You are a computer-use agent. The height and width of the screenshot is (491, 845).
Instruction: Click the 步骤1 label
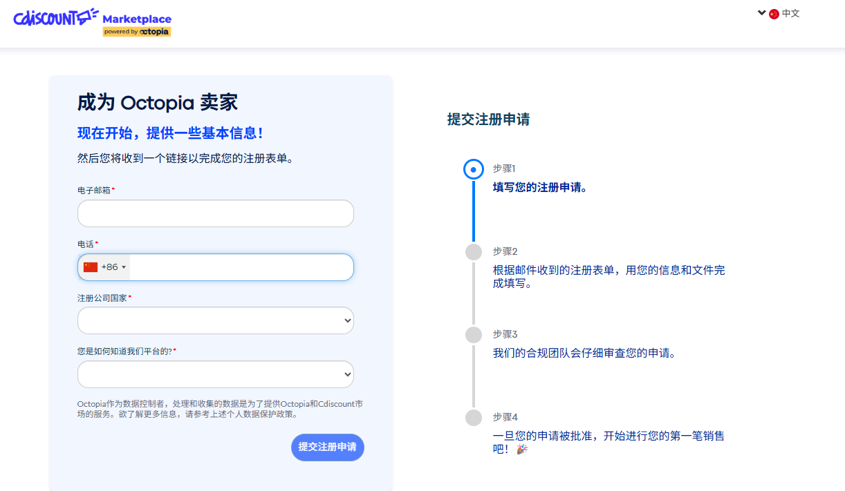[505, 169]
